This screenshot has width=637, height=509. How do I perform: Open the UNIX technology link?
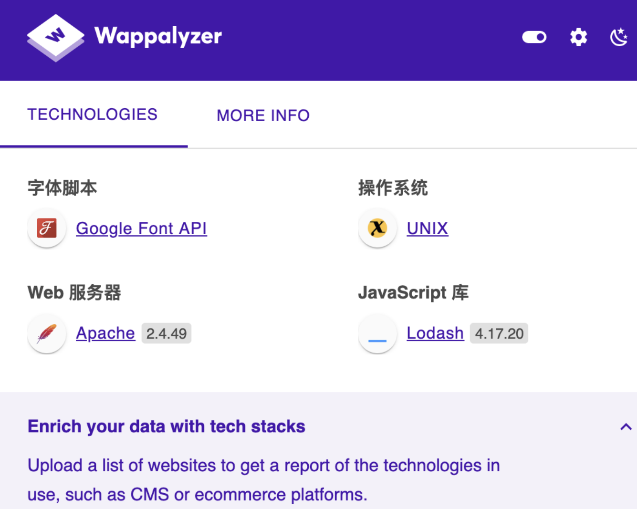(x=427, y=229)
